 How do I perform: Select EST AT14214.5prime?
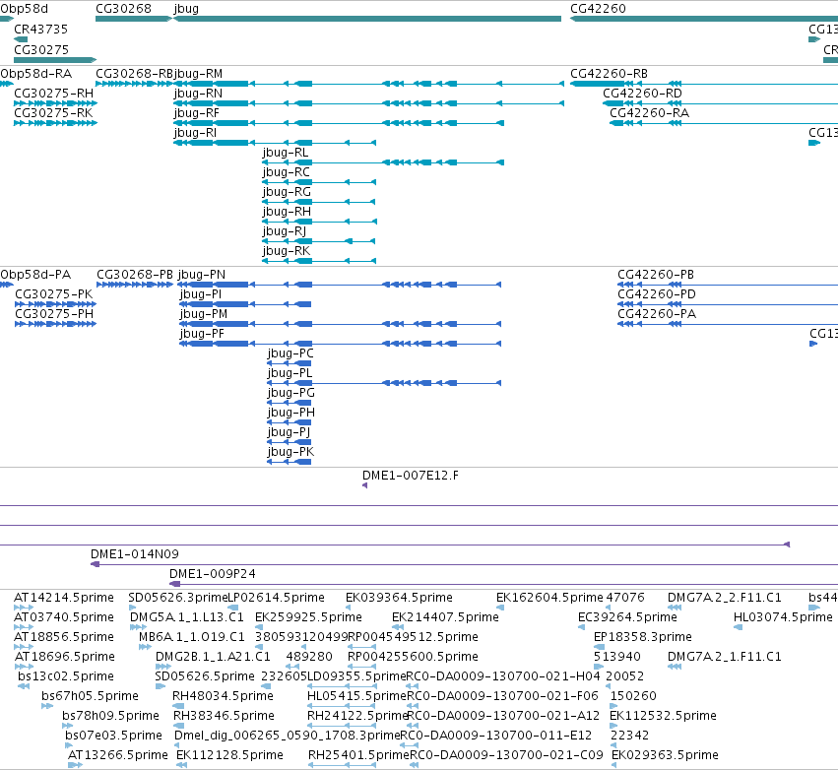pyautogui.click(x=64, y=598)
